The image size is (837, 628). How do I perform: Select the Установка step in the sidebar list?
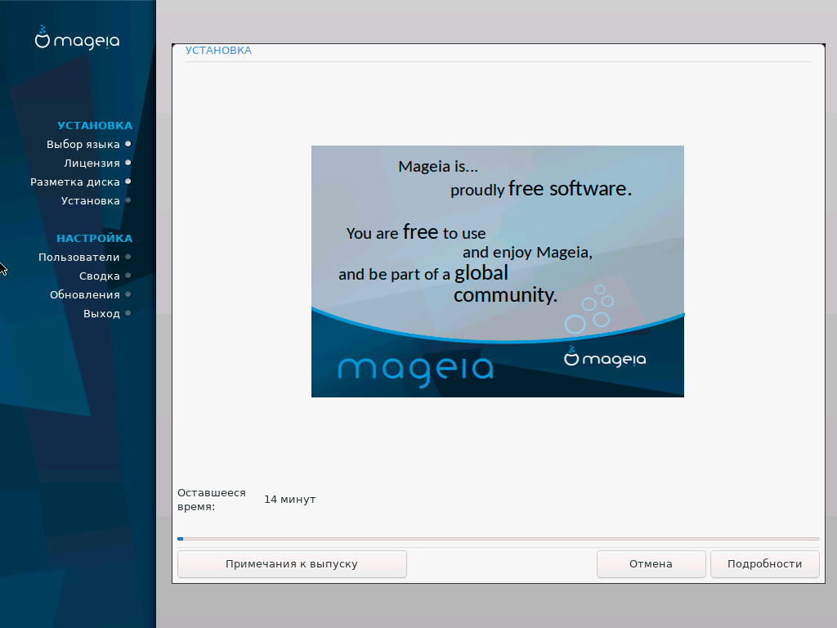coord(91,201)
